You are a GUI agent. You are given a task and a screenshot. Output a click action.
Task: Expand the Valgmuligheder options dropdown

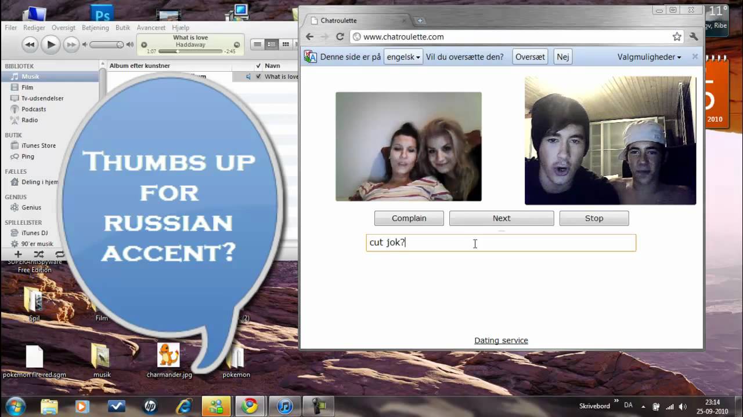650,57
